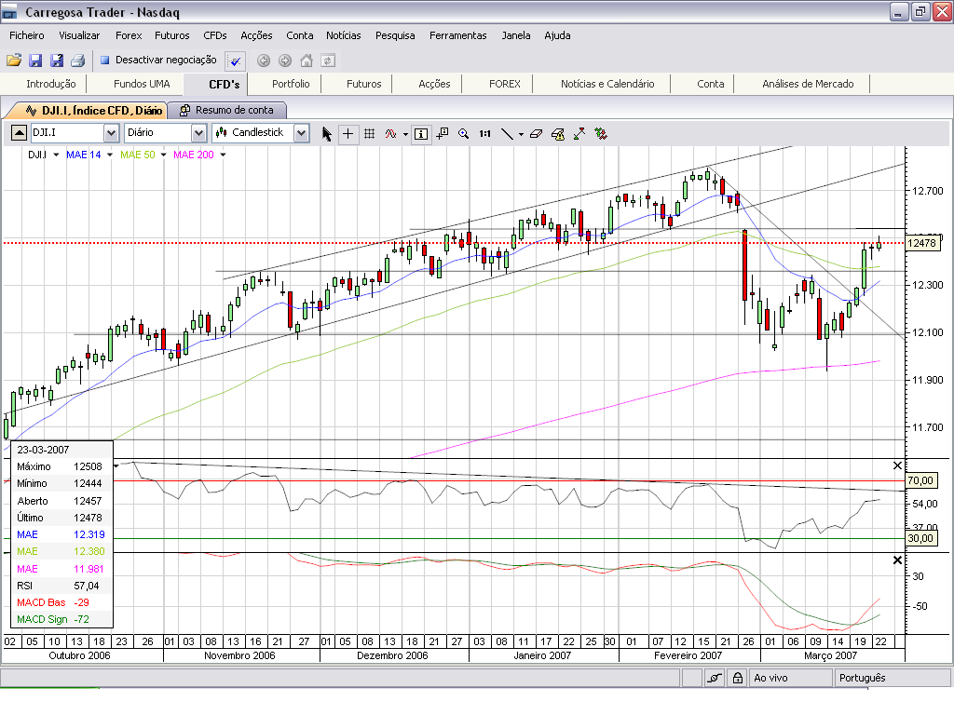
Task: Open the Fundos UMA section
Action: [142, 84]
